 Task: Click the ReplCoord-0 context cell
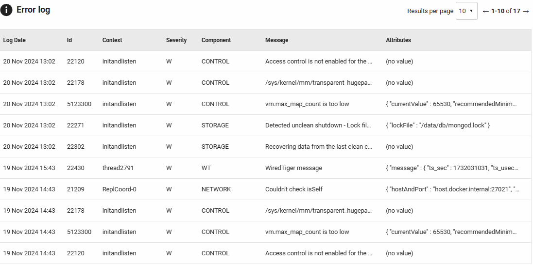click(119, 189)
